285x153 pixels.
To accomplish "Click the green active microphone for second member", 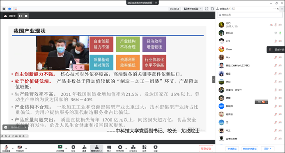I will point(280,33).
